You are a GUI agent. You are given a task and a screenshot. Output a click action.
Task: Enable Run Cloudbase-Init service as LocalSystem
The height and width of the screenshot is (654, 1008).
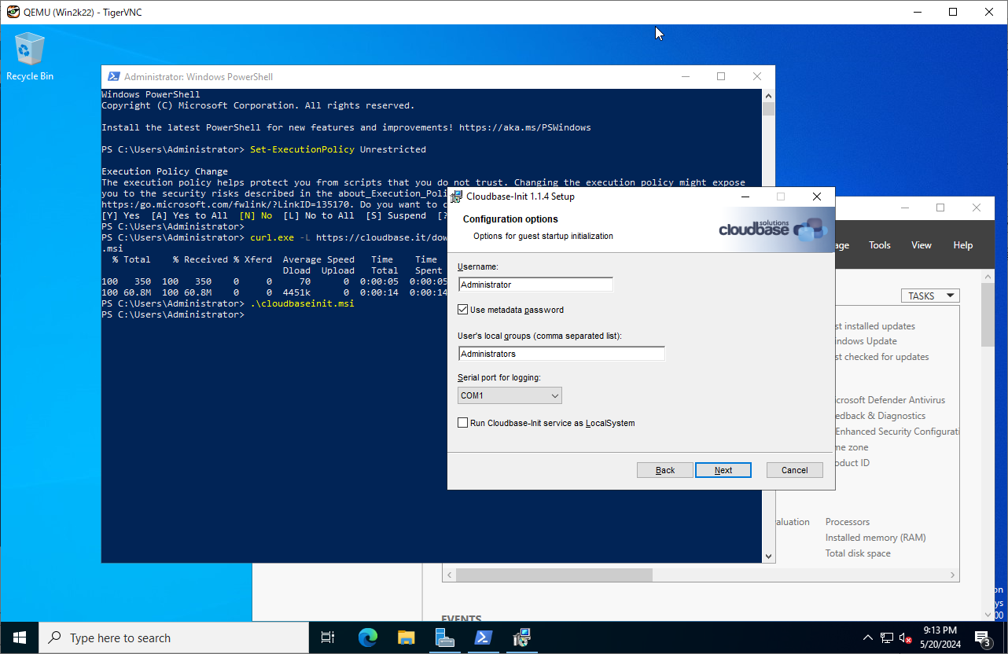pos(463,423)
